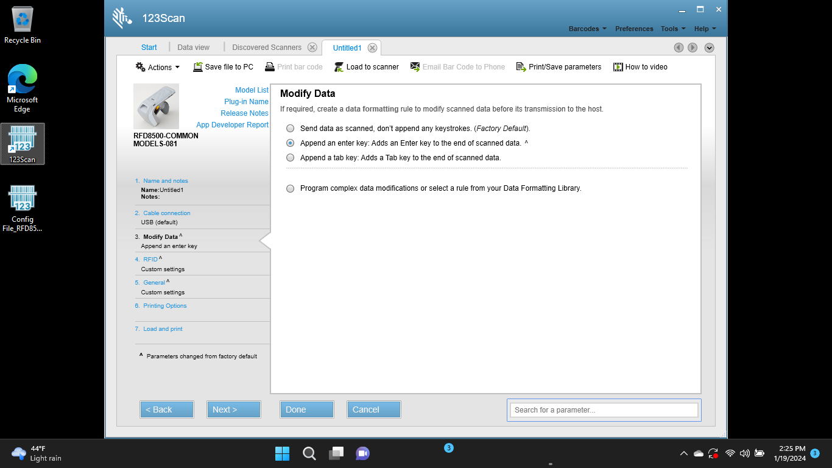The height and width of the screenshot is (468, 832).
Task: Open the Tools menu
Action: point(673,29)
